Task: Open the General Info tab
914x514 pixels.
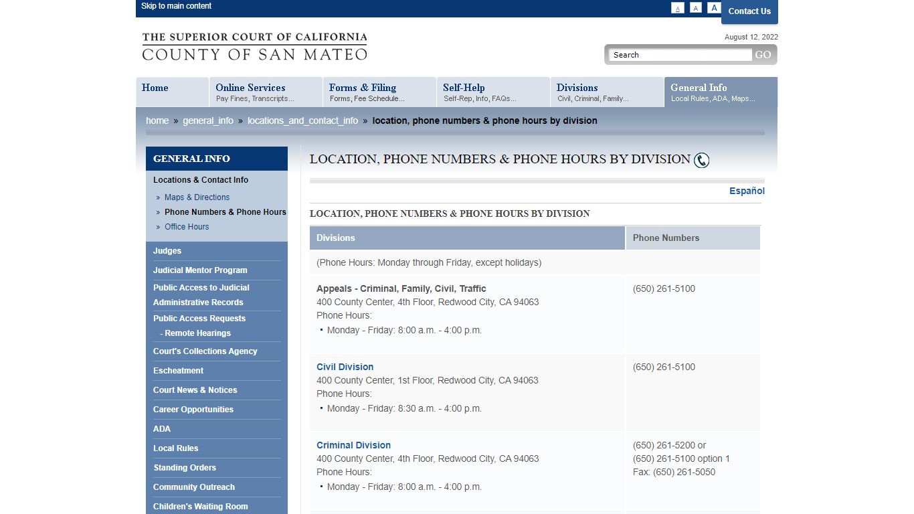Action: pos(721,92)
